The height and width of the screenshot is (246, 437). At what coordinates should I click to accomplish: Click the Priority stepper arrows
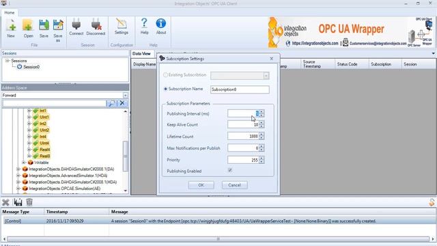(262, 160)
